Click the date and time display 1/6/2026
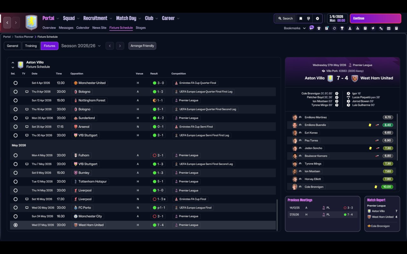This screenshot has width=407, height=254. (337, 18)
